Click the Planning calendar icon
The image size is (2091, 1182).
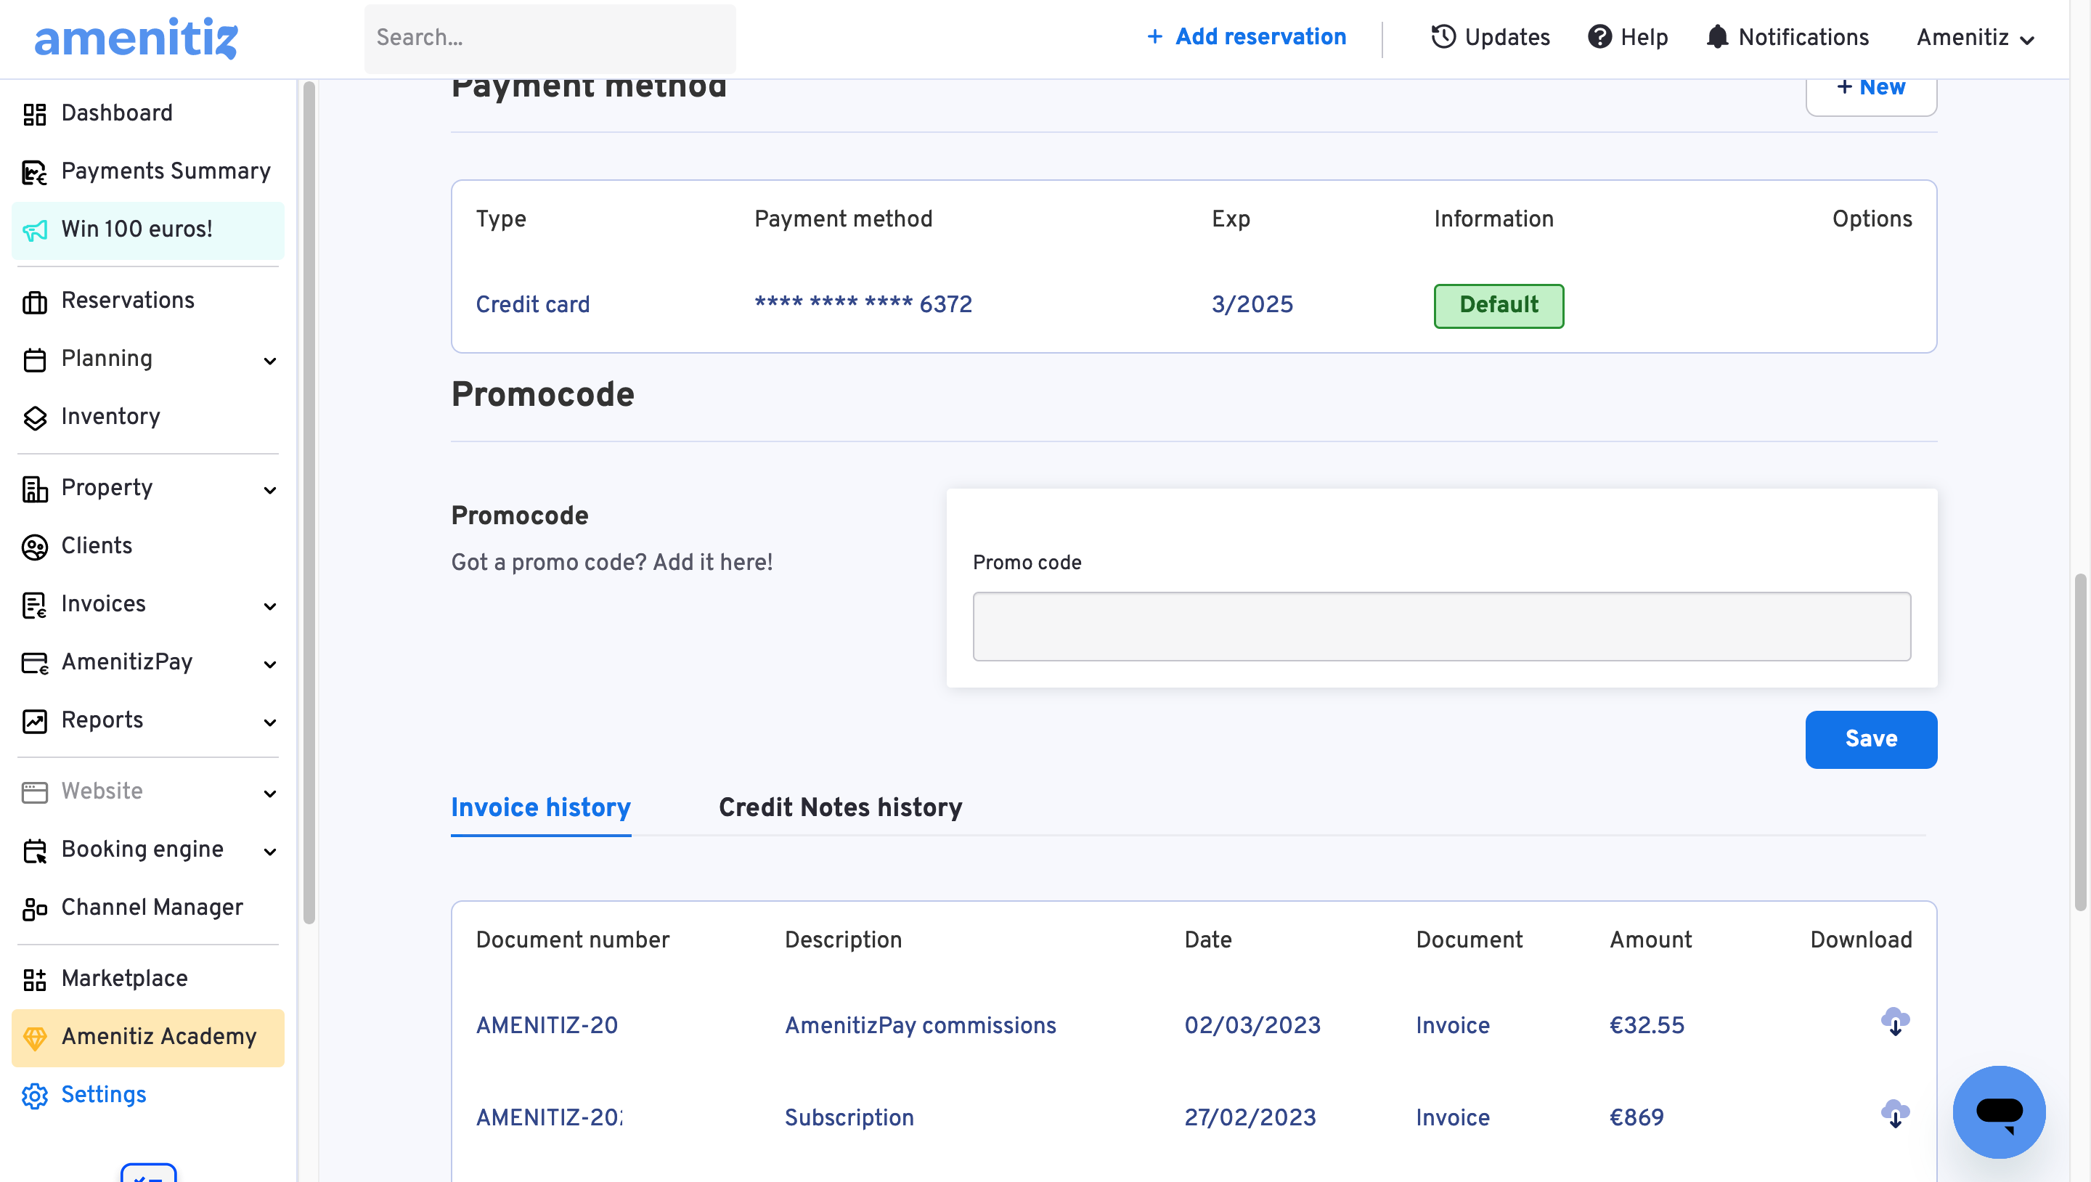[x=34, y=359]
